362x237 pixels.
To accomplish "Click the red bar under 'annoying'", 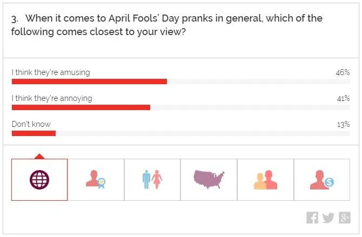I will [x=81, y=107].
